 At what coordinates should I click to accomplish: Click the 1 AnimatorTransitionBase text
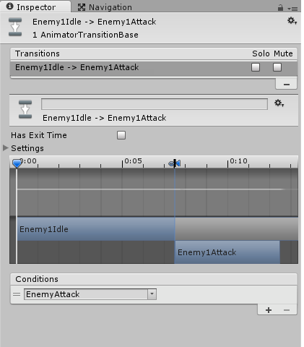85,35
